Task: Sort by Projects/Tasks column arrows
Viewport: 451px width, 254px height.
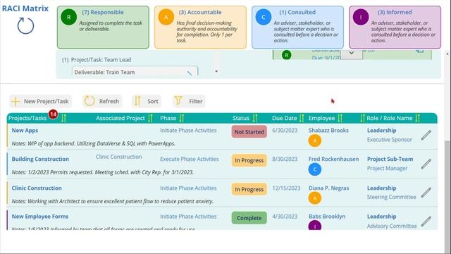Action: click(63, 118)
